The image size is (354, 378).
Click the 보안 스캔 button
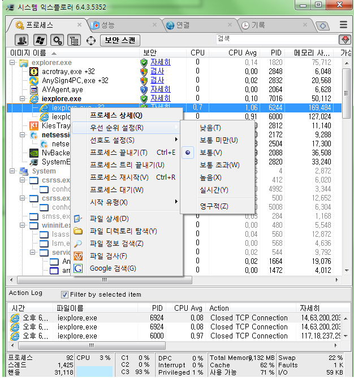click(120, 40)
